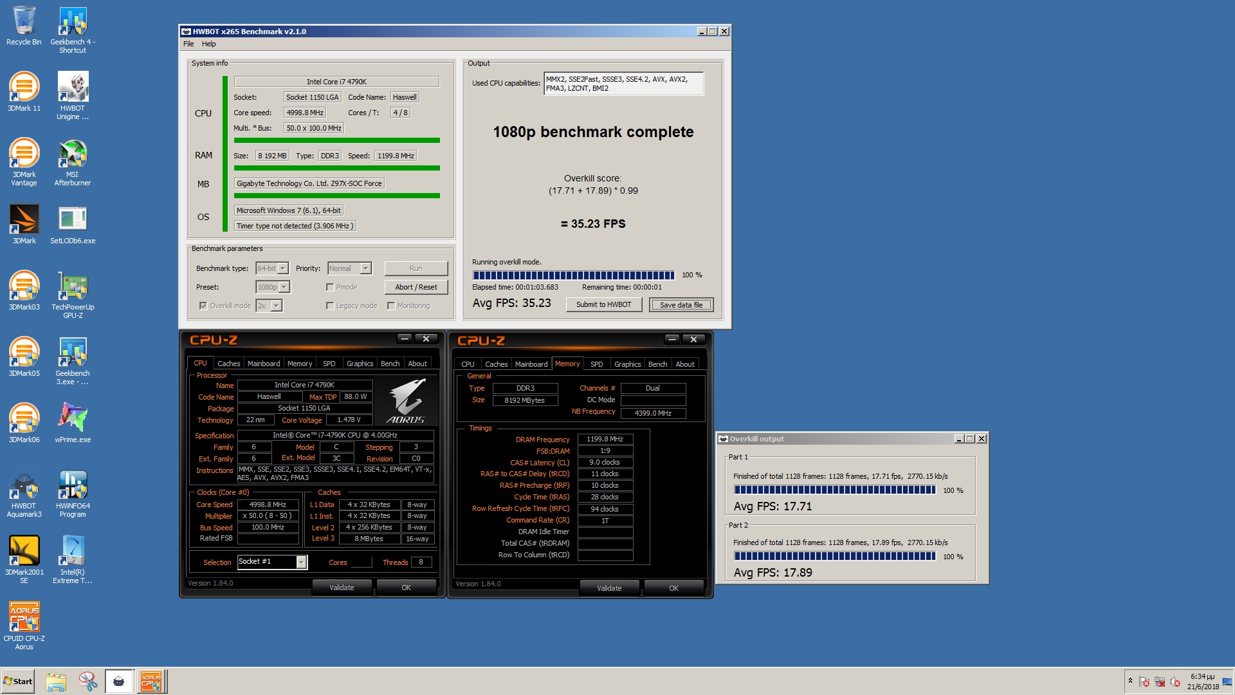This screenshot has width=1235, height=695.
Task: Launch 3DMark Vantage desktop icon
Action: (x=24, y=162)
